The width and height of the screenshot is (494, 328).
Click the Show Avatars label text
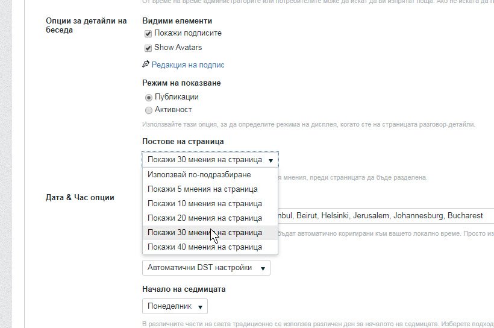178,47
